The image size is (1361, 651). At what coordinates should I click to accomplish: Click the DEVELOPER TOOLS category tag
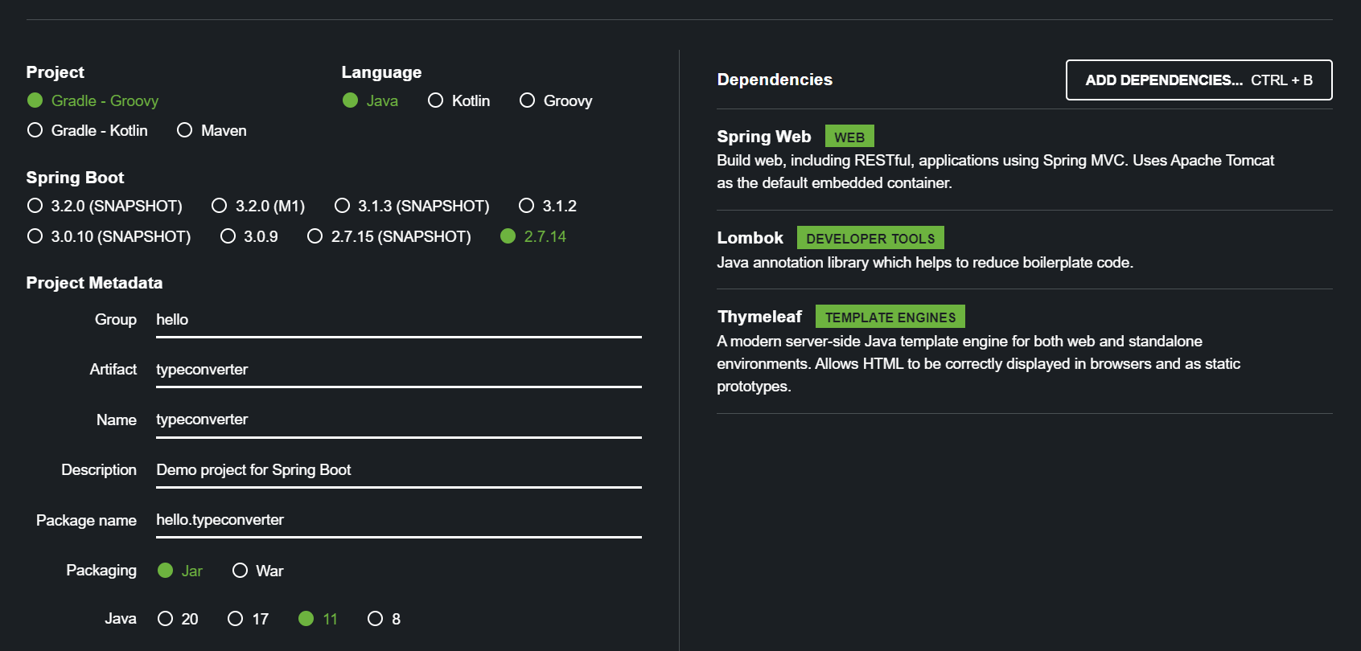tap(870, 238)
